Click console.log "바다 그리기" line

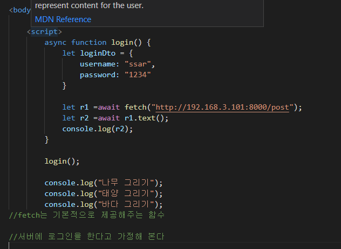click(x=104, y=205)
